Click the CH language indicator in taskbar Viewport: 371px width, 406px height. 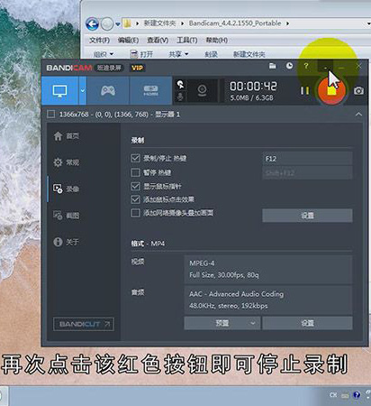click(x=333, y=395)
